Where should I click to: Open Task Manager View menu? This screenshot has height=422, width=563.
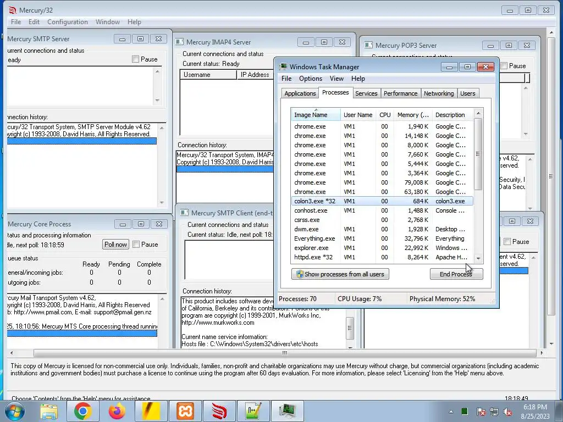coord(336,79)
